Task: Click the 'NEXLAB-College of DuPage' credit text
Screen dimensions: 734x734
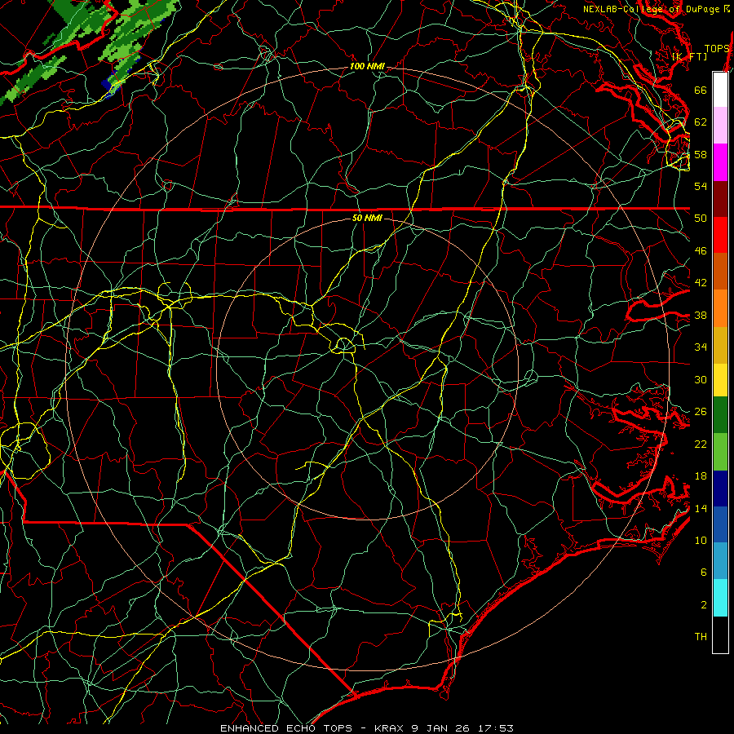Action: tap(652, 9)
